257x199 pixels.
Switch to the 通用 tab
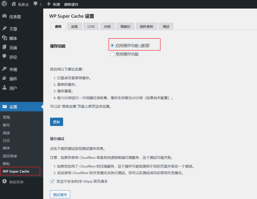click(58, 26)
